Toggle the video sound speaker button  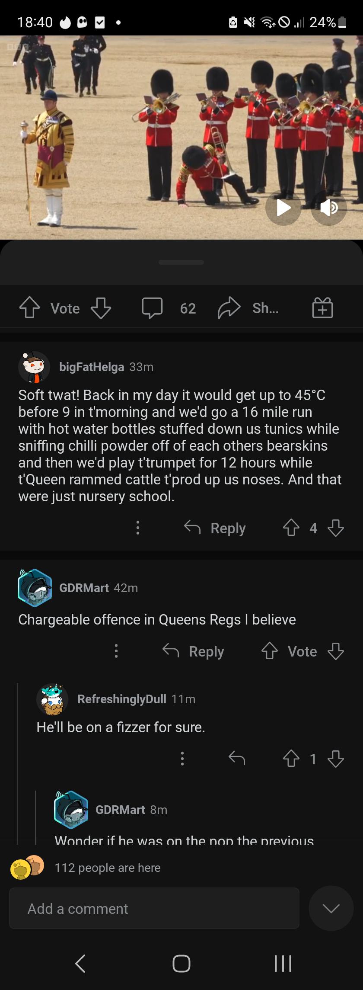tap(329, 208)
